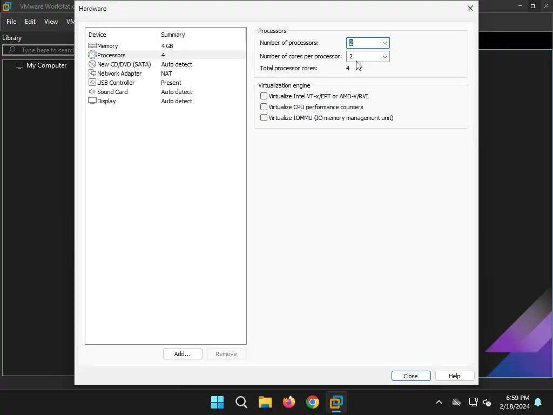Click the 4 GB memory summary

tap(167, 46)
